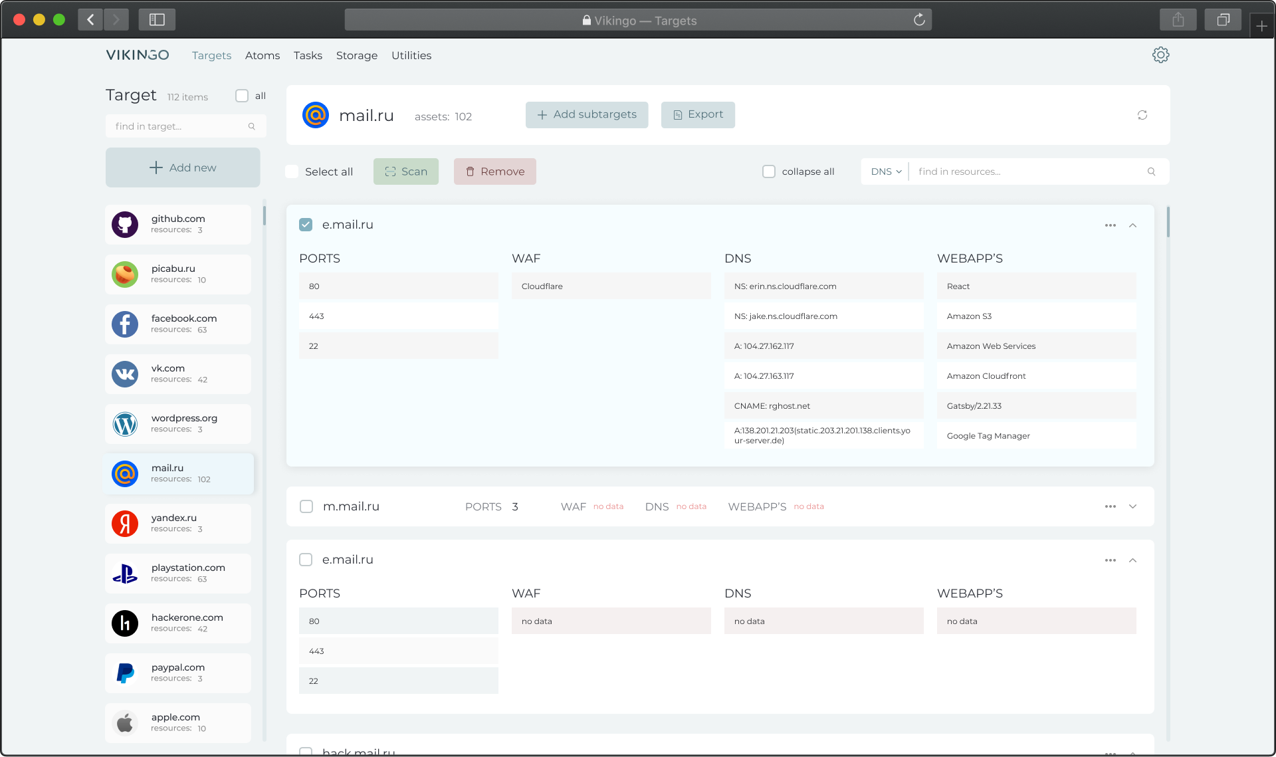Click the Add subtargets button
Viewport: 1276px width, 757px height.
586,115
